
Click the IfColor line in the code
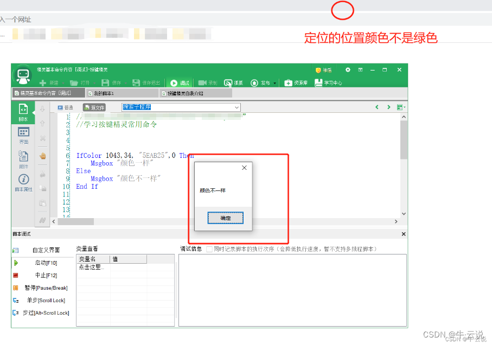tap(135, 155)
